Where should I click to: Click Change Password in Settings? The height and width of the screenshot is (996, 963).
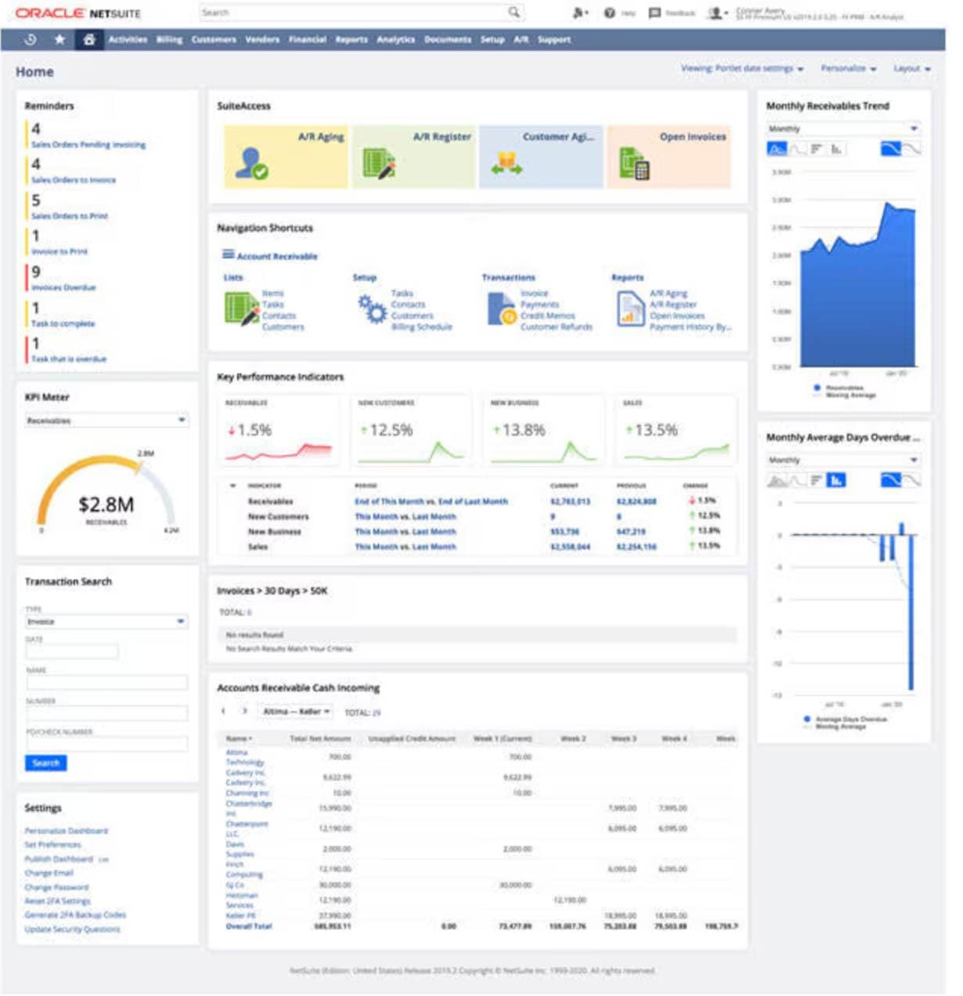click(x=56, y=887)
